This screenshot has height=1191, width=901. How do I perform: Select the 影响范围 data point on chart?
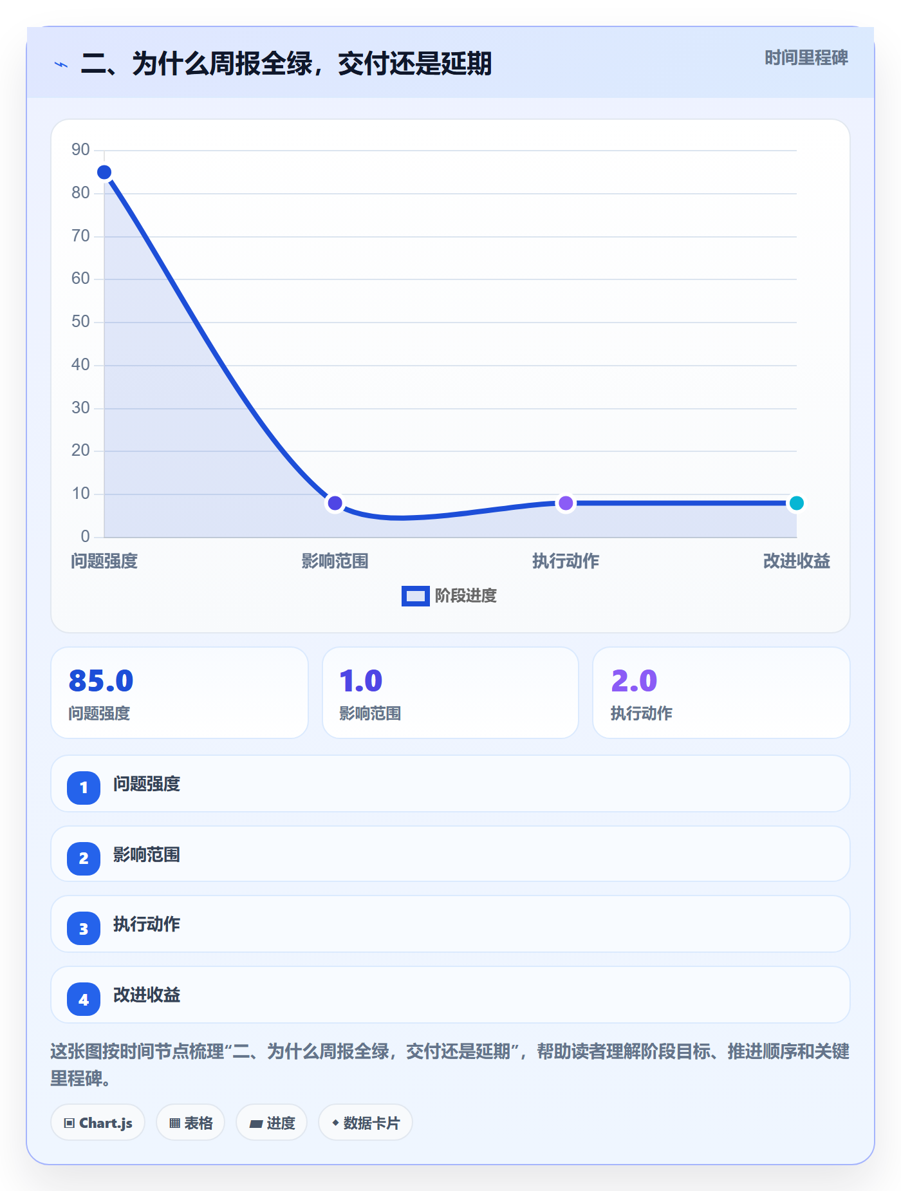(335, 503)
